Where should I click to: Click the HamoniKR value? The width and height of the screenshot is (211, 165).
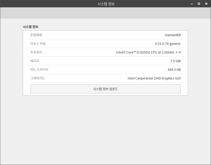click(x=173, y=35)
